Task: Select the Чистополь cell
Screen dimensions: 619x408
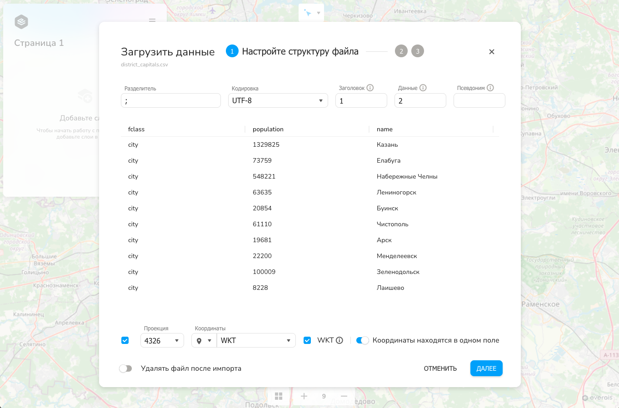Action: pyautogui.click(x=393, y=224)
